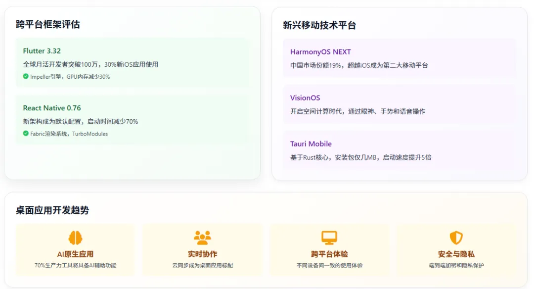Click the text 不同设备间一致的使用体验
The image size is (534, 289).
(x=329, y=265)
